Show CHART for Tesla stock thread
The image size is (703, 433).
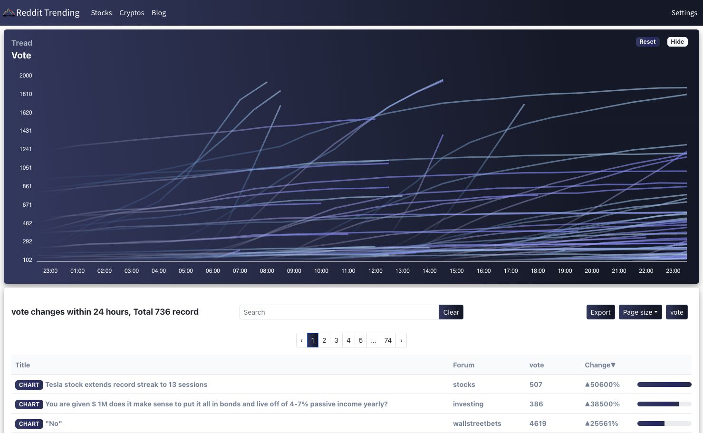coord(29,385)
